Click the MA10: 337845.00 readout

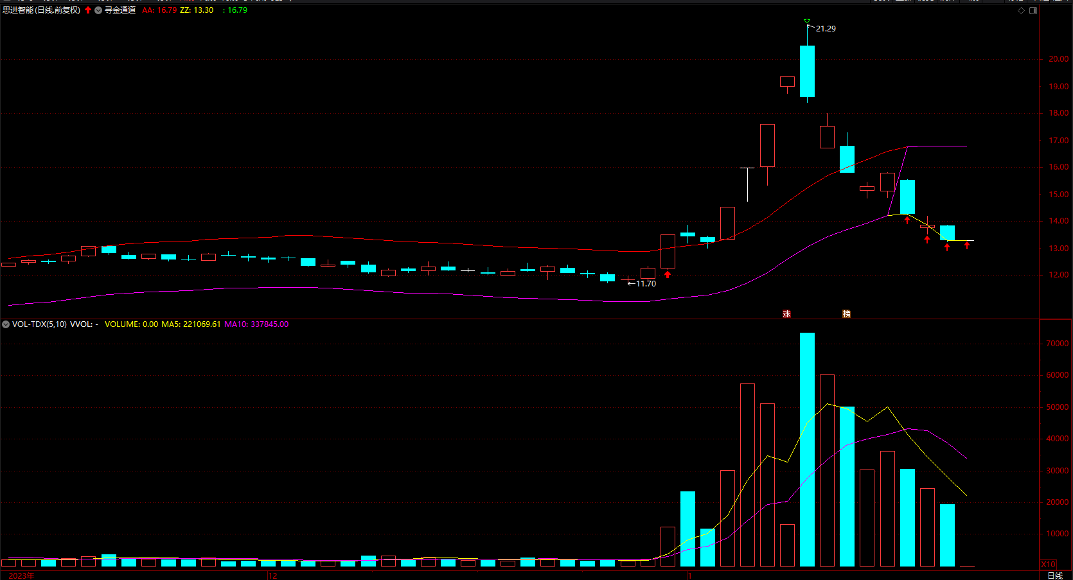click(256, 324)
